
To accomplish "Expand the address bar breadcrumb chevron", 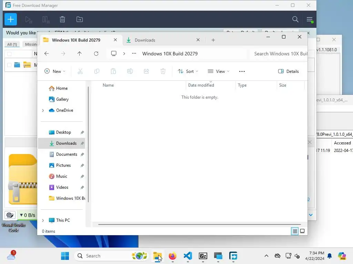I will coord(124,54).
